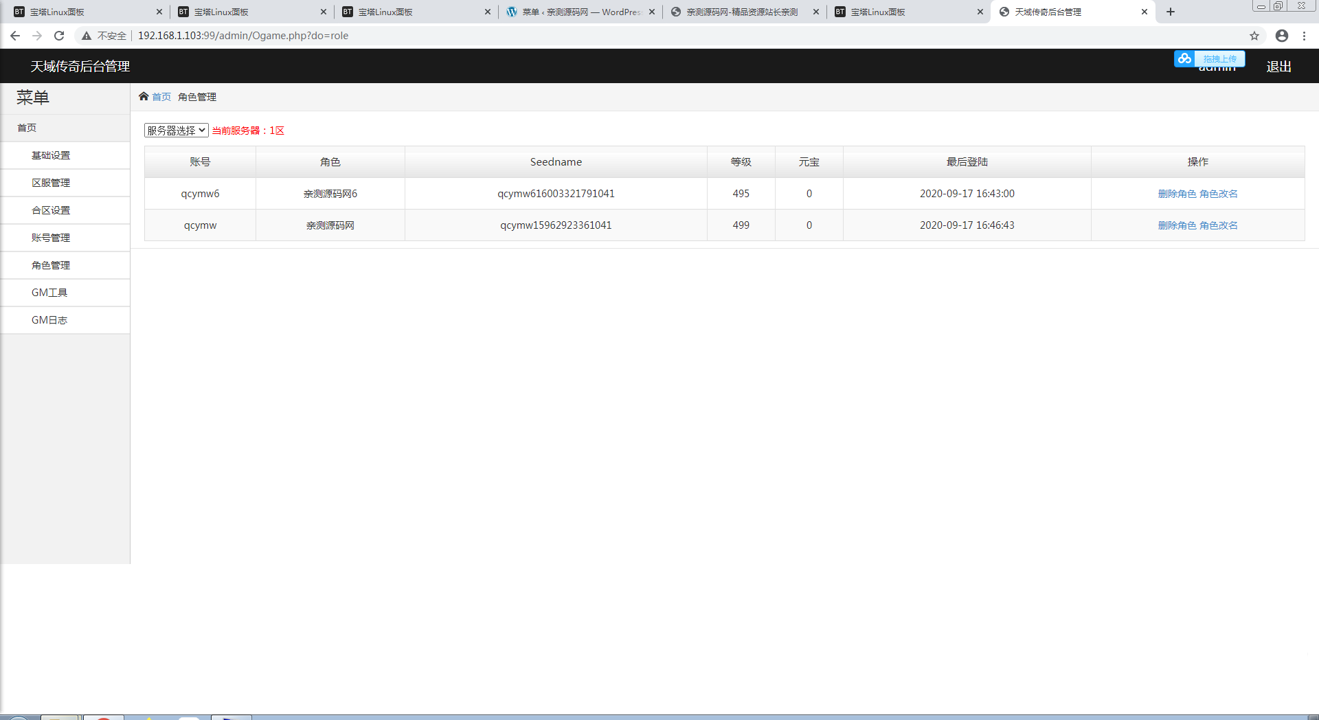Open 角色管理 in the sidebar menu
Viewport: 1319px width, 720px height.
pyautogui.click(x=51, y=265)
